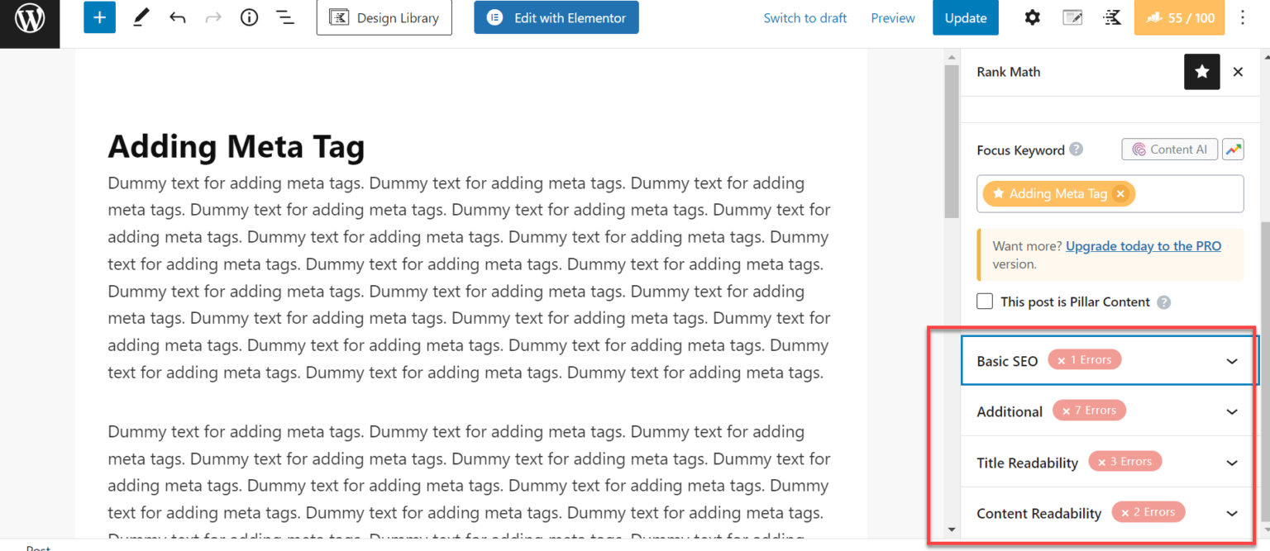Click the analytics trend icon beside Content AI
This screenshot has height=551, width=1270.
tap(1233, 150)
